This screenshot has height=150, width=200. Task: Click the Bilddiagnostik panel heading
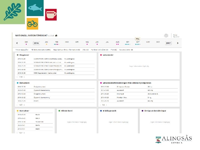click(109, 111)
